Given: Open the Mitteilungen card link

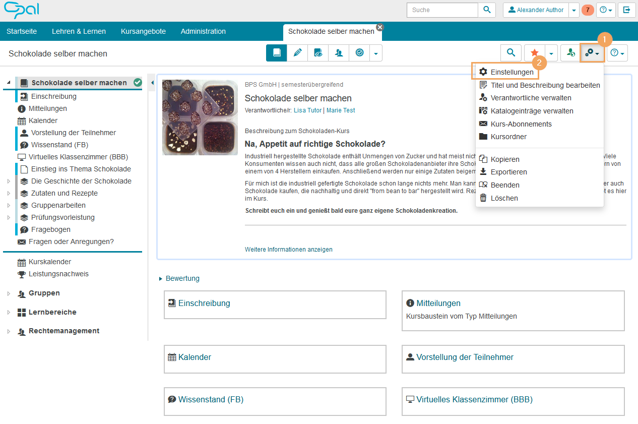Looking at the screenshot, I should pos(438,303).
